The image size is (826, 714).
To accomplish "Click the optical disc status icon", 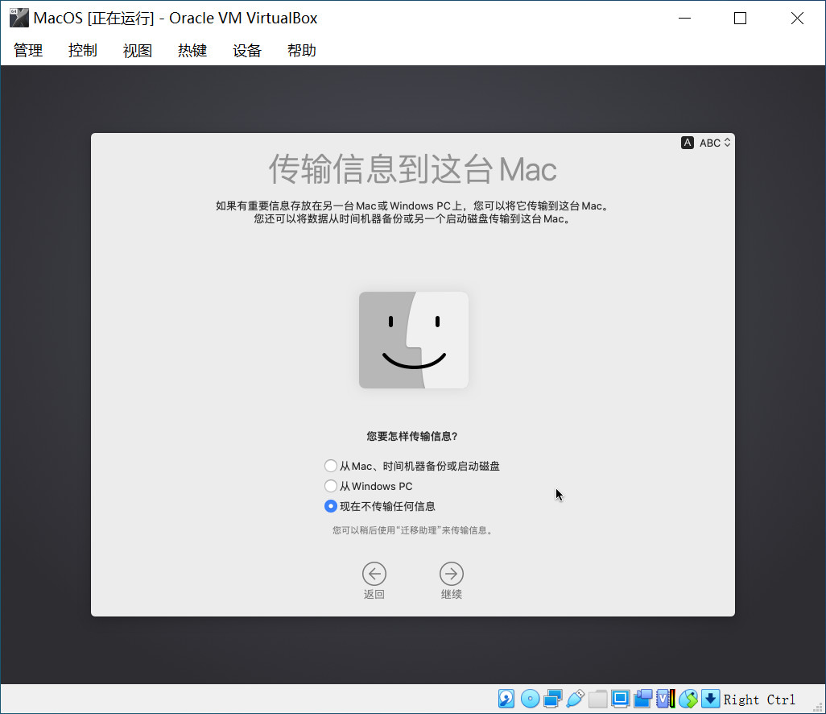I will click(x=530, y=699).
